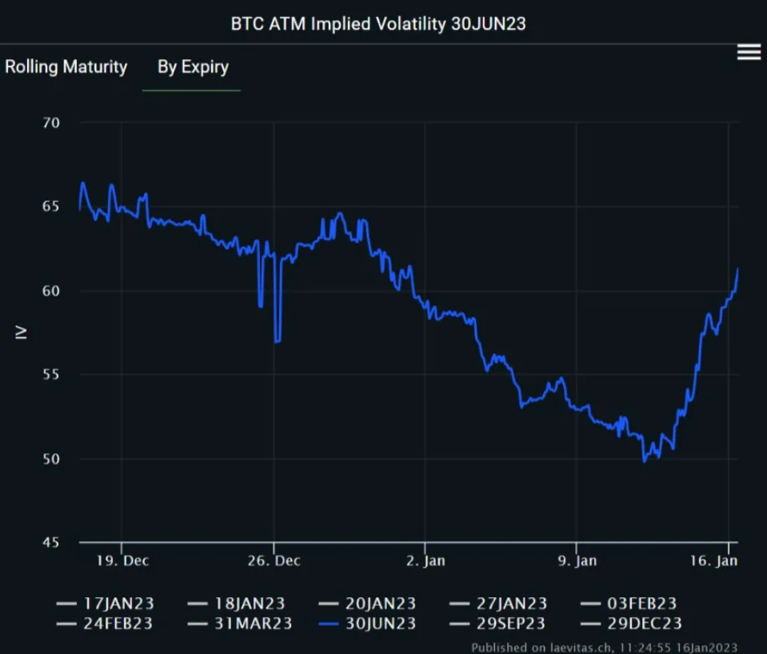The height and width of the screenshot is (654, 767).
Task: Click the Published on laevitas.ch credit
Action: click(604, 647)
